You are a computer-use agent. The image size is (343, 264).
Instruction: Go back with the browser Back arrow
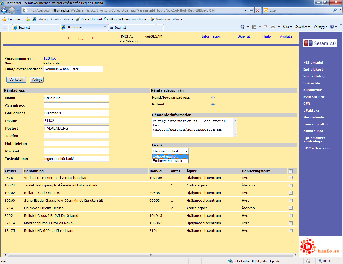pyautogui.click(x=4, y=10)
